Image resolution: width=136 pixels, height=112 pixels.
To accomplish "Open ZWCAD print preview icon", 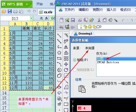I will click(86, 20).
